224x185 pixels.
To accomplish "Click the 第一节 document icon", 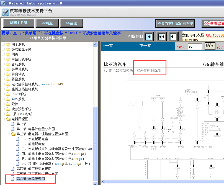I will 13,124.
